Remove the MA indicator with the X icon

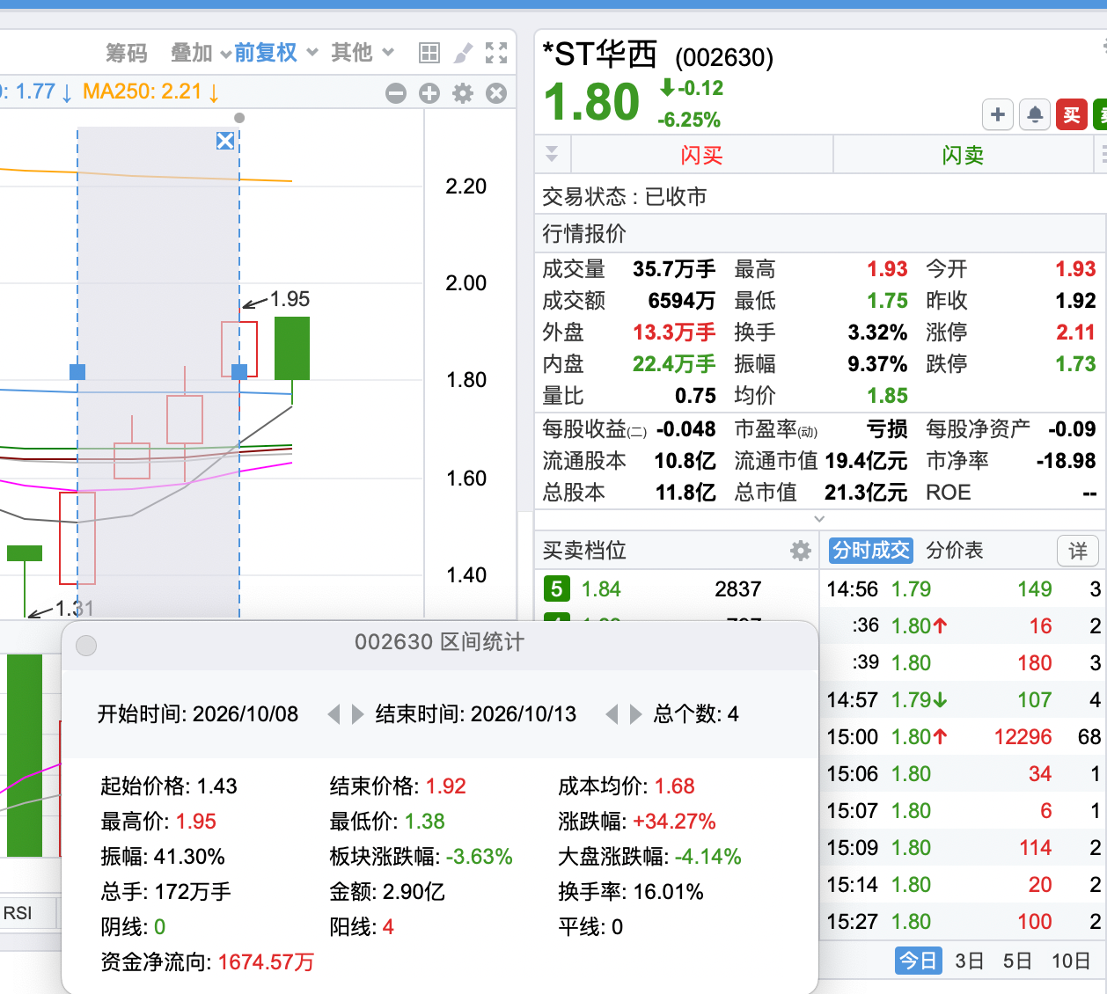[x=496, y=93]
